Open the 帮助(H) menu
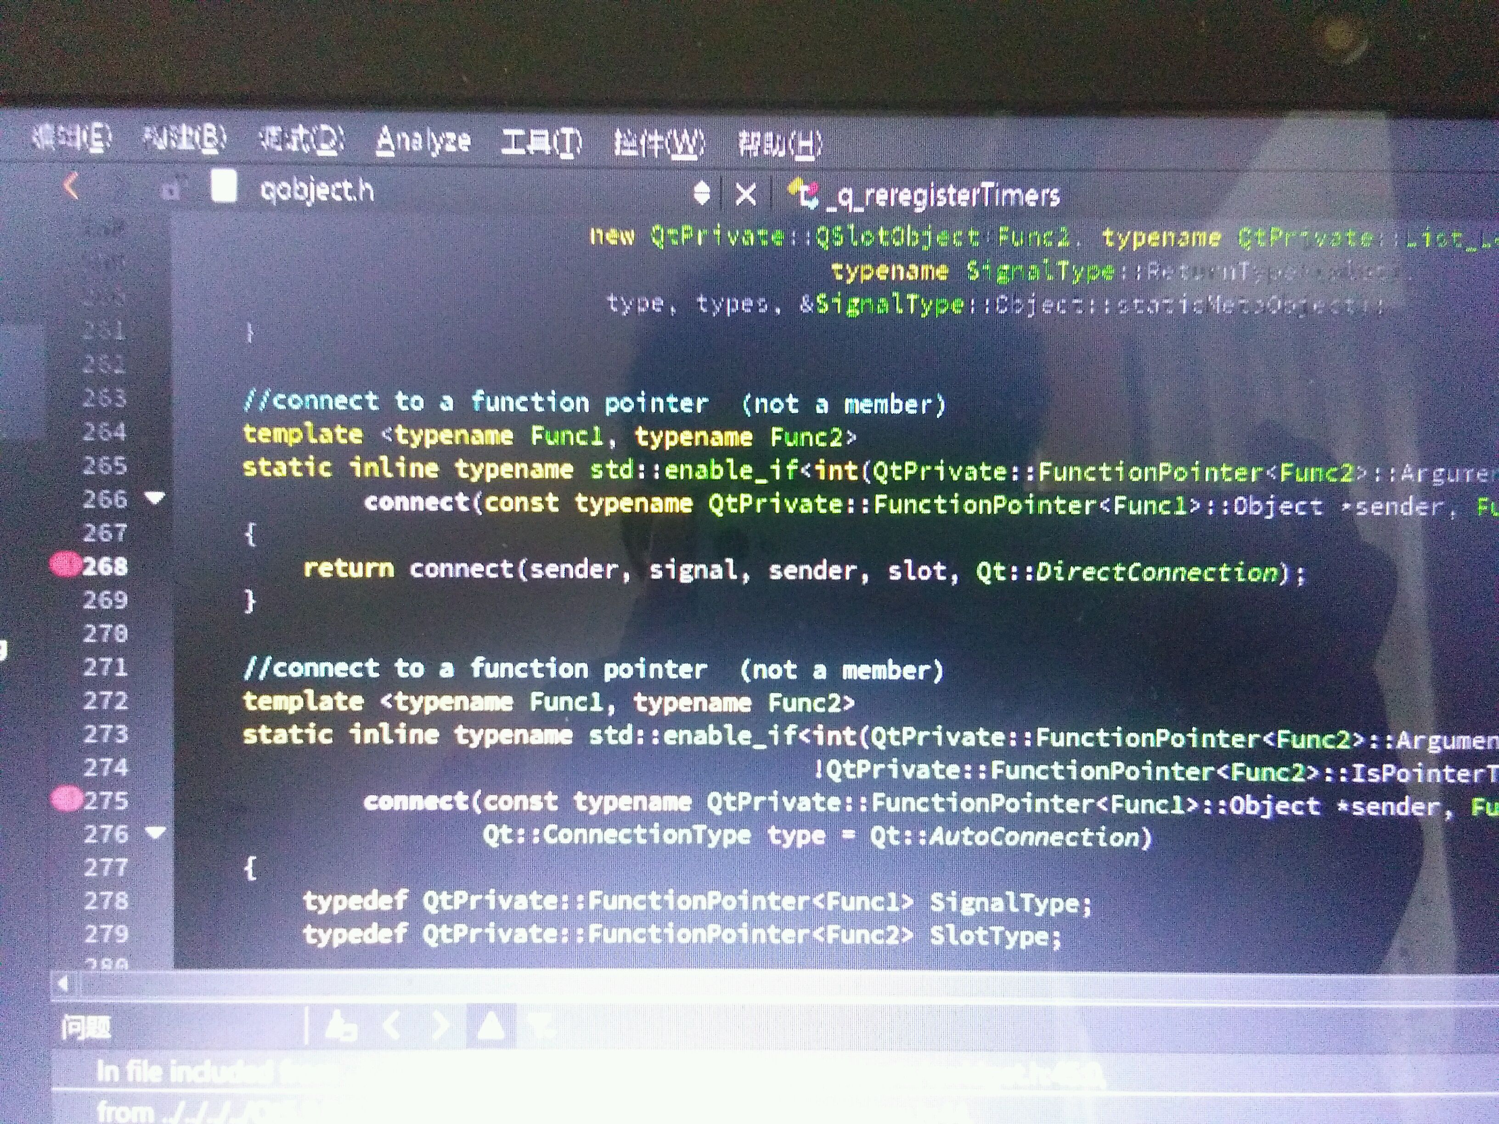The height and width of the screenshot is (1124, 1499). click(x=780, y=144)
